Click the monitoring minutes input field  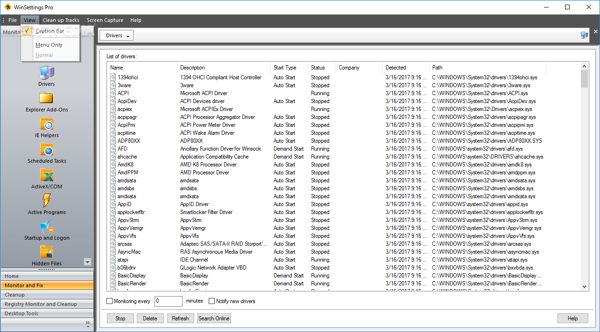pyautogui.click(x=169, y=301)
